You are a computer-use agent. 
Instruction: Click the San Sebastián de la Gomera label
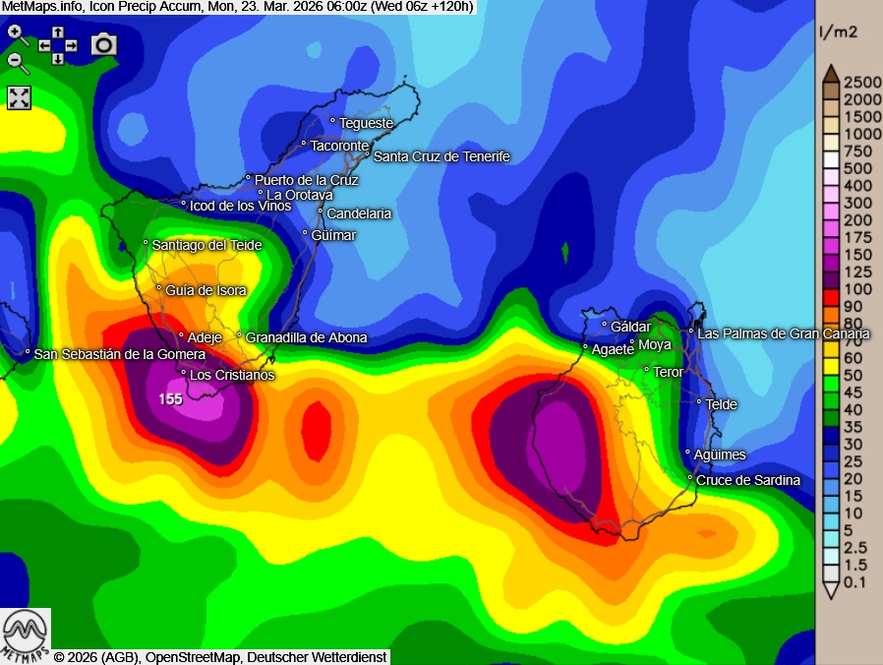coord(119,354)
